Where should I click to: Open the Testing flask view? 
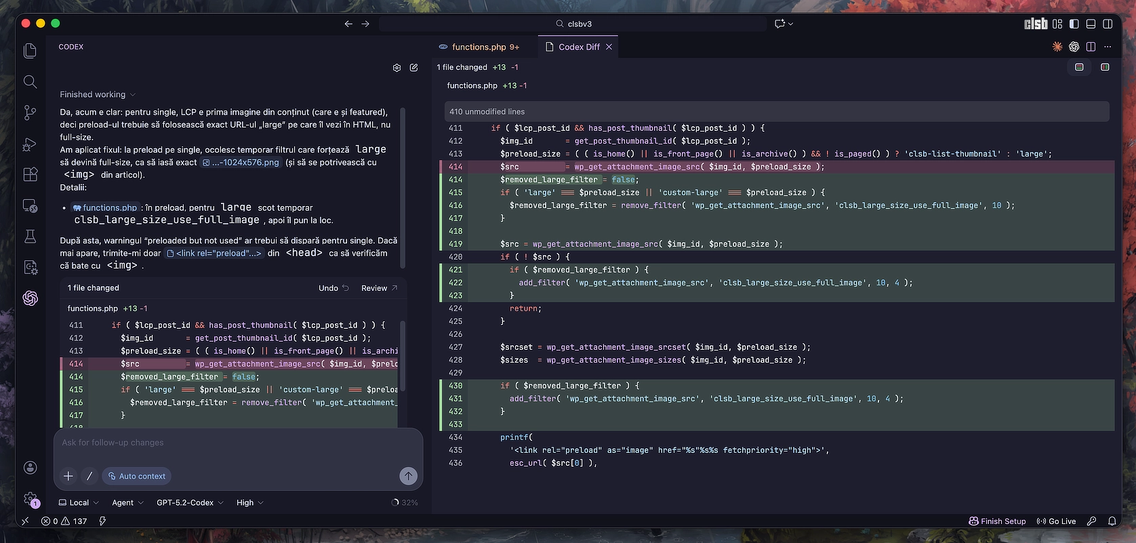30,237
